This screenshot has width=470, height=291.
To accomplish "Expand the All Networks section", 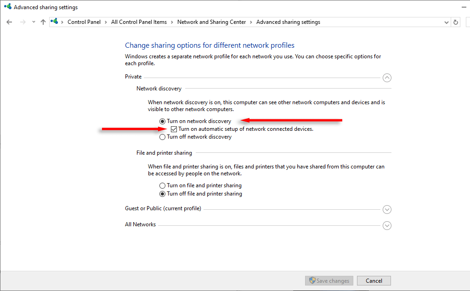I will [387, 225].
